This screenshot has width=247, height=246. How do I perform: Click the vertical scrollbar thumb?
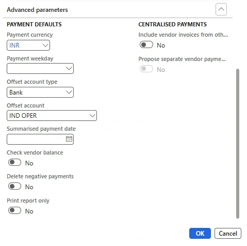point(238,144)
